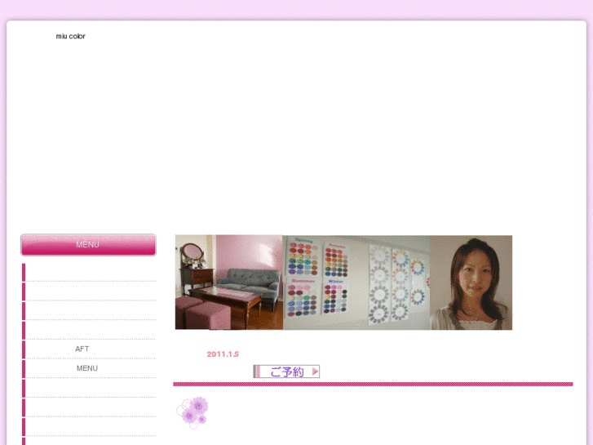Click the ご予約 reservation button

coord(286,372)
